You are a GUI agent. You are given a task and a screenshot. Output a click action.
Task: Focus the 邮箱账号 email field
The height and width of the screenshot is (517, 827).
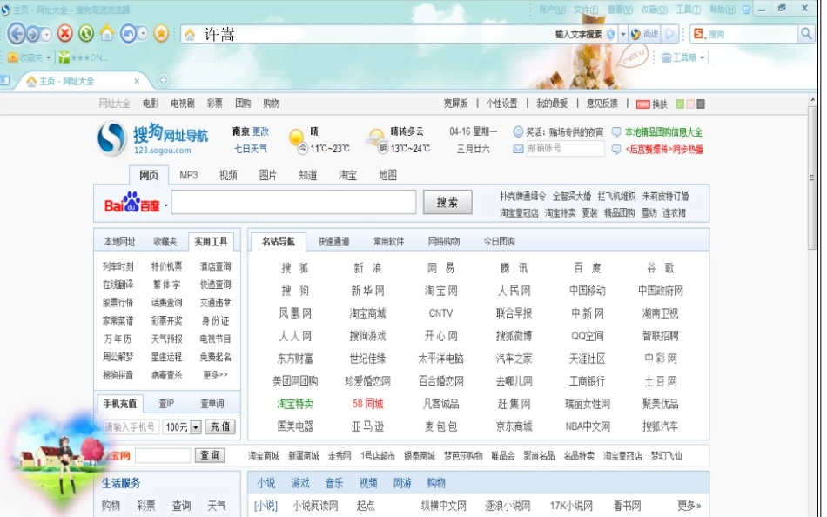565,148
